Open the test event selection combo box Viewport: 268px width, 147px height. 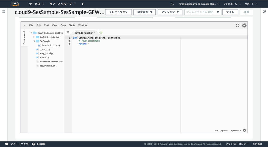click(203, 12)
